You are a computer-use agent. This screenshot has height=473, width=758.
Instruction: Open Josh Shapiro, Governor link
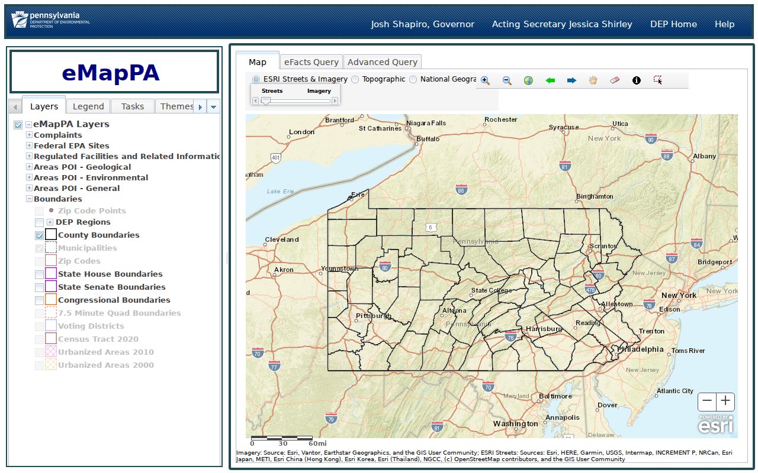tap(423, 24)
